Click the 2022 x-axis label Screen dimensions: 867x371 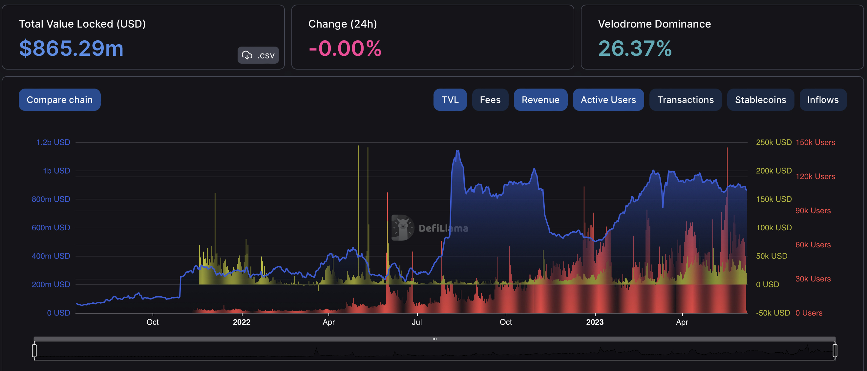(242, 322)
